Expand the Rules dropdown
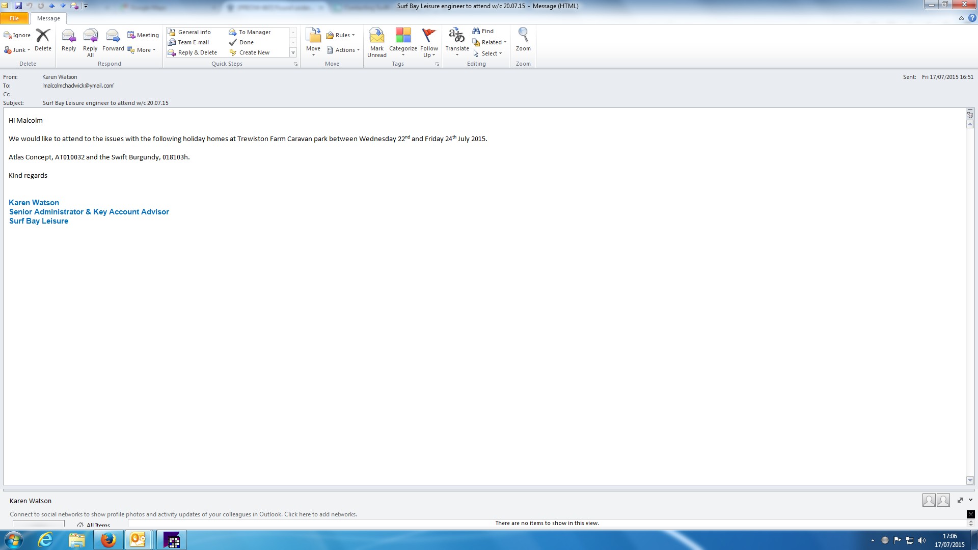Image resolution: width=978 pixels, height=550 pixels. 343,35
